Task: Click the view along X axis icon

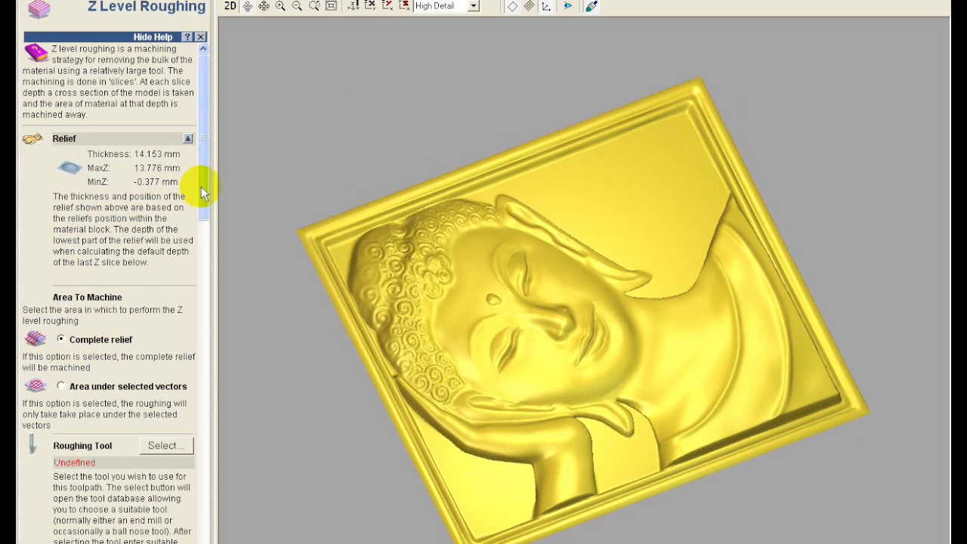Action: pyautogui.click(x=370, y=6)
